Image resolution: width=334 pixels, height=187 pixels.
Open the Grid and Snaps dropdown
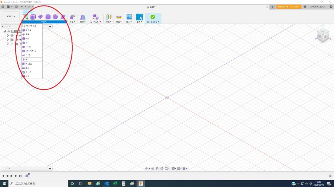pos(179,168)
